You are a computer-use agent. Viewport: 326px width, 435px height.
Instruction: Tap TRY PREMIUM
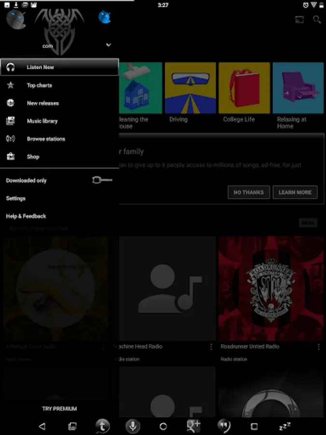click(59, 408)
